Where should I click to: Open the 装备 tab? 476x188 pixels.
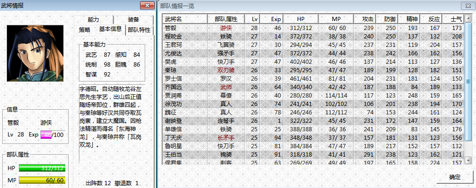tap(133, 19)
